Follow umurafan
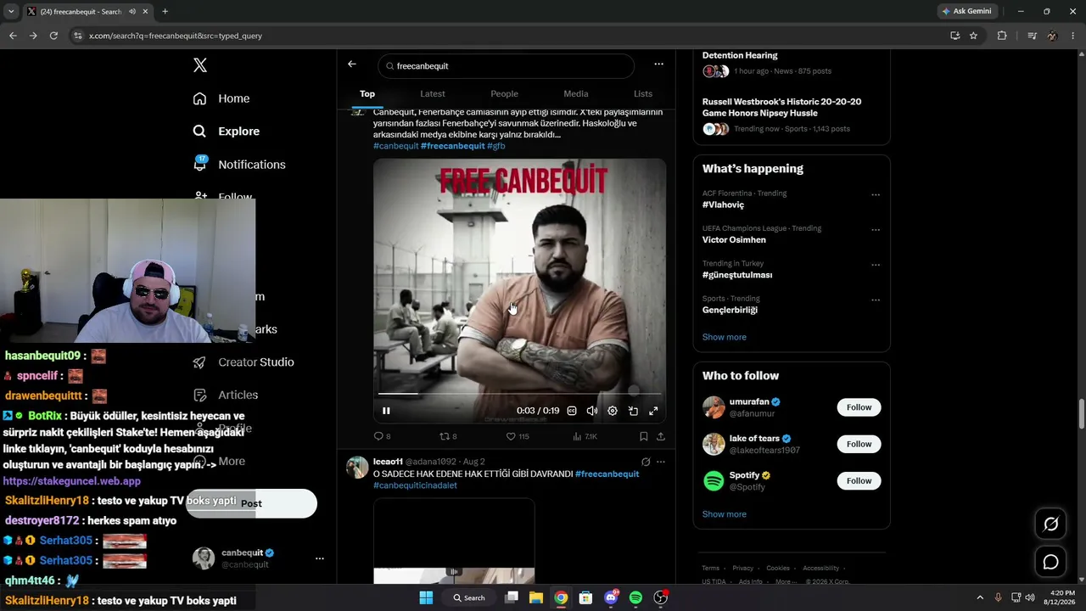 859,407
